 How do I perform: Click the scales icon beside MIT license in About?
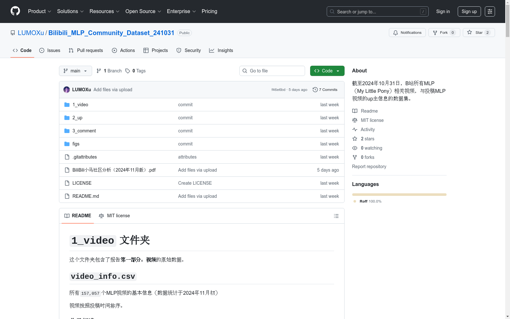click(355, 120)
